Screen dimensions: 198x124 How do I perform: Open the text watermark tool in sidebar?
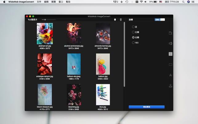click(171, 75)
